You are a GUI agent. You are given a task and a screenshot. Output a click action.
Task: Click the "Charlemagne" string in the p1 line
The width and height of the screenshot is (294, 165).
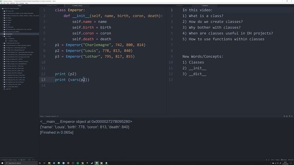coord(97,45)
